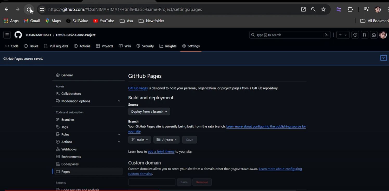Open browser extensions puzzle icon
The width and height of the screenshot is (389, 191).
(350, 9)
